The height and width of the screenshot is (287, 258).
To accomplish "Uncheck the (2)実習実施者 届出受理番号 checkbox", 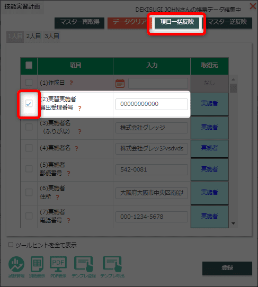I will tap(29, 104).
